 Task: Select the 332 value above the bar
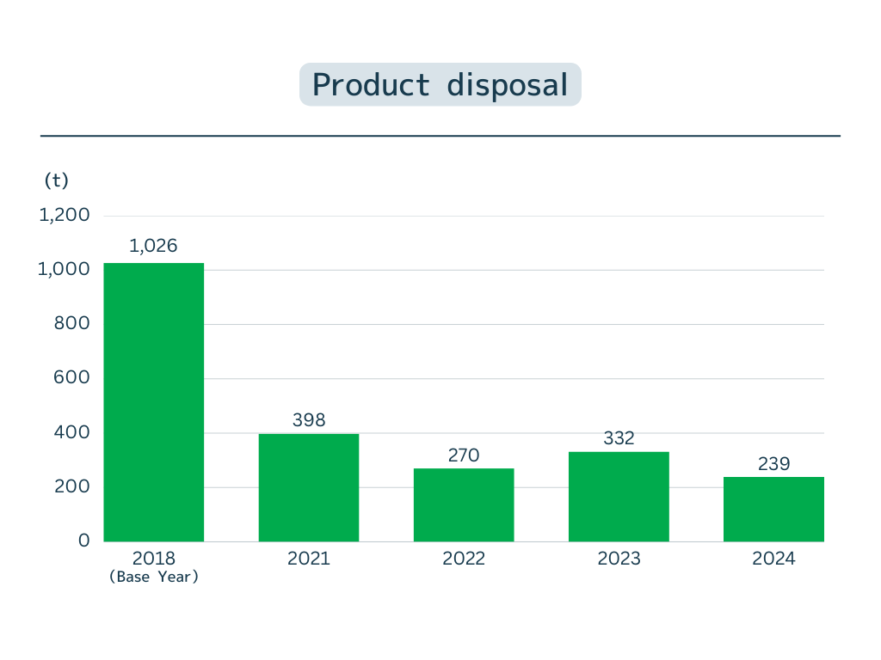click(619, 438)
